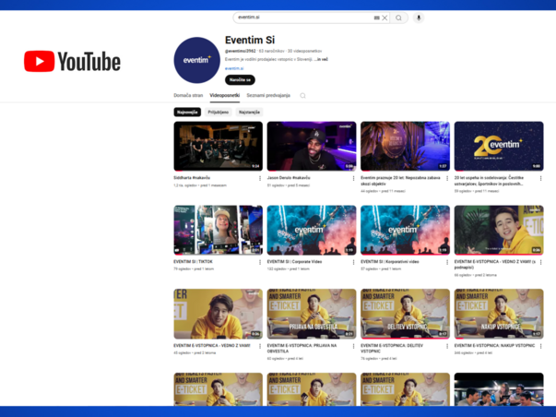Open options menu for PRIJAVA NA OBVESTILA video
The image size is (556, 417).
353,346
